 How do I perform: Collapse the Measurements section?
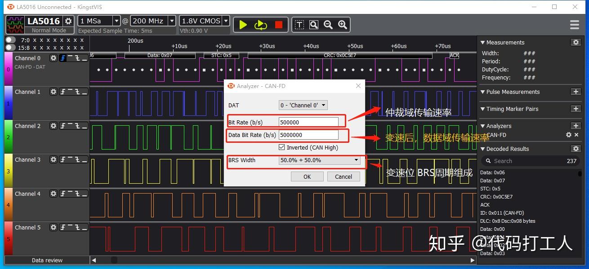pos(483,42)
